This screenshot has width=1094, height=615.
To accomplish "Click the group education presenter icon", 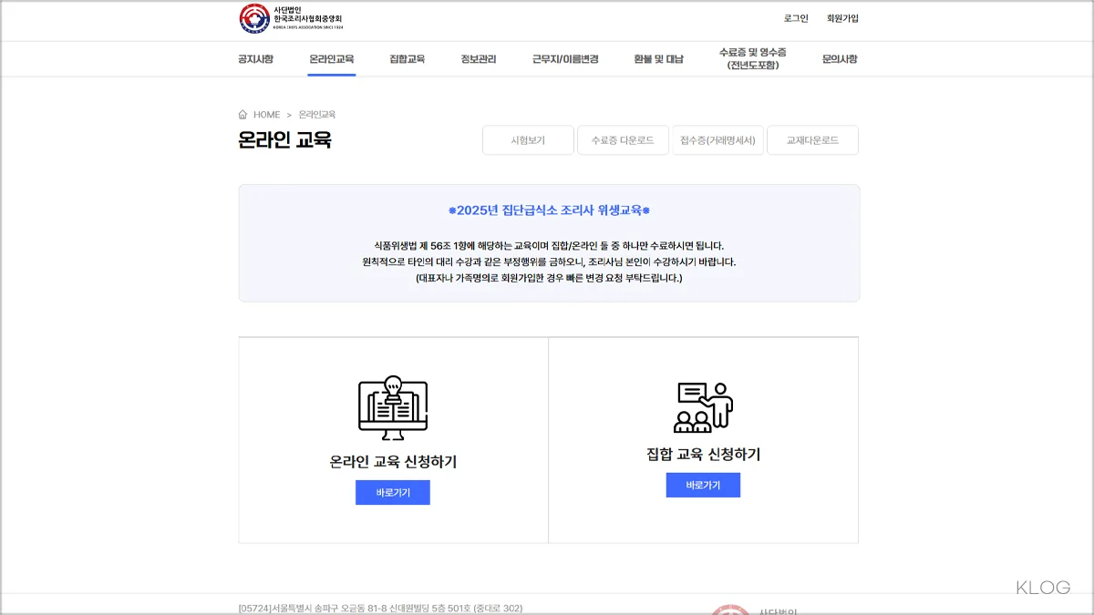I will coord(703,405).
